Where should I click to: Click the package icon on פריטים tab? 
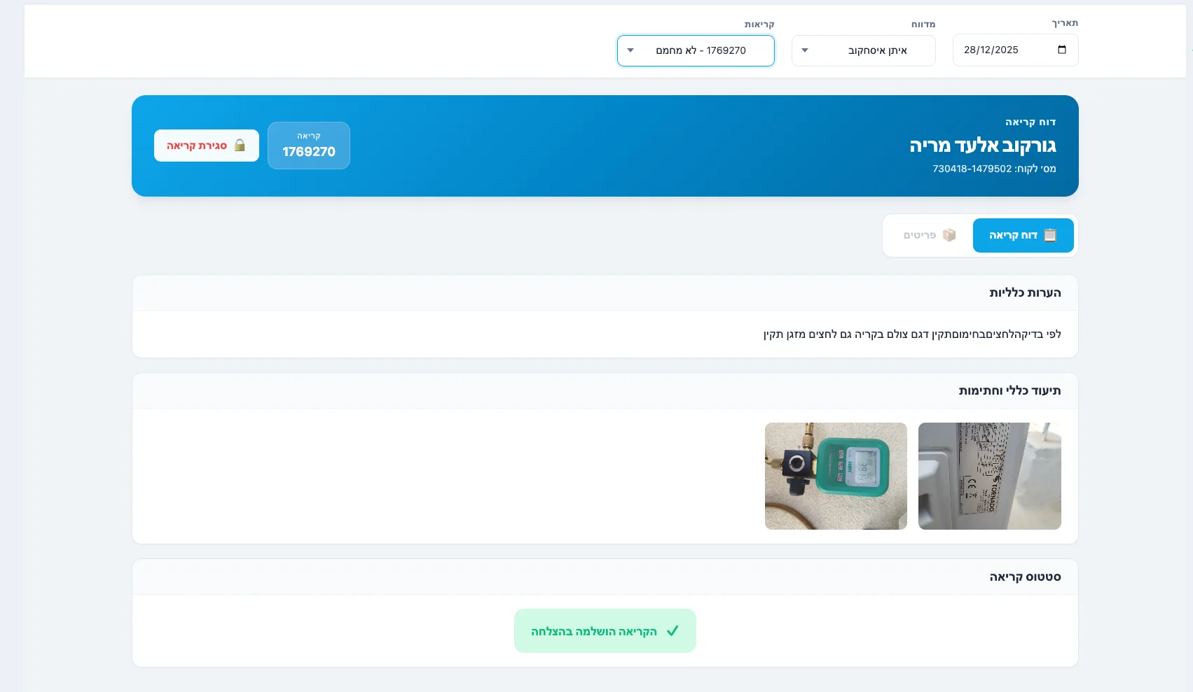[x=950, y=235]
